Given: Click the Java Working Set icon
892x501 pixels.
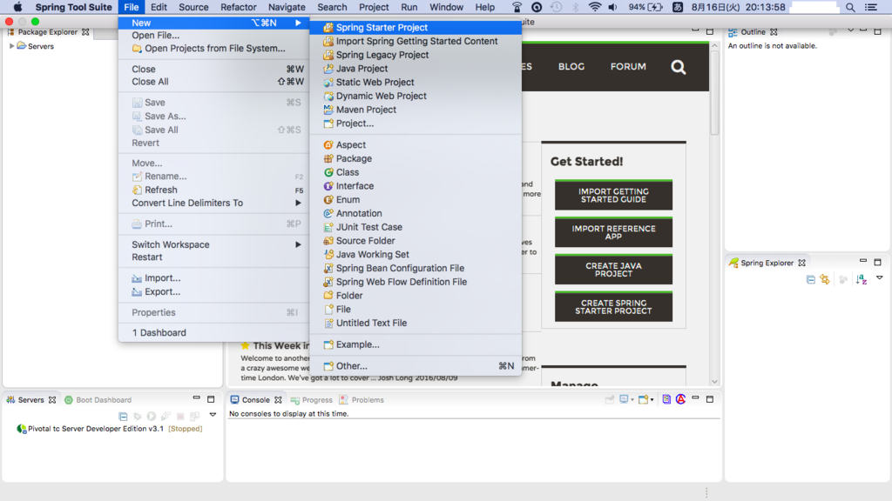Looking at the screenshot, I should coord(328,255).
